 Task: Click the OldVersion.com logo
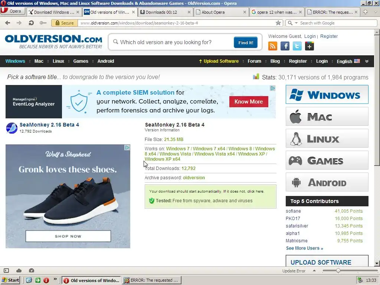click(x=53, y=42)
